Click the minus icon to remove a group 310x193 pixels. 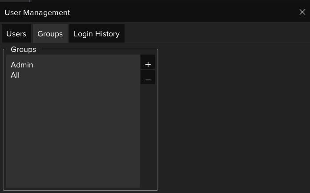pos(148,78)
